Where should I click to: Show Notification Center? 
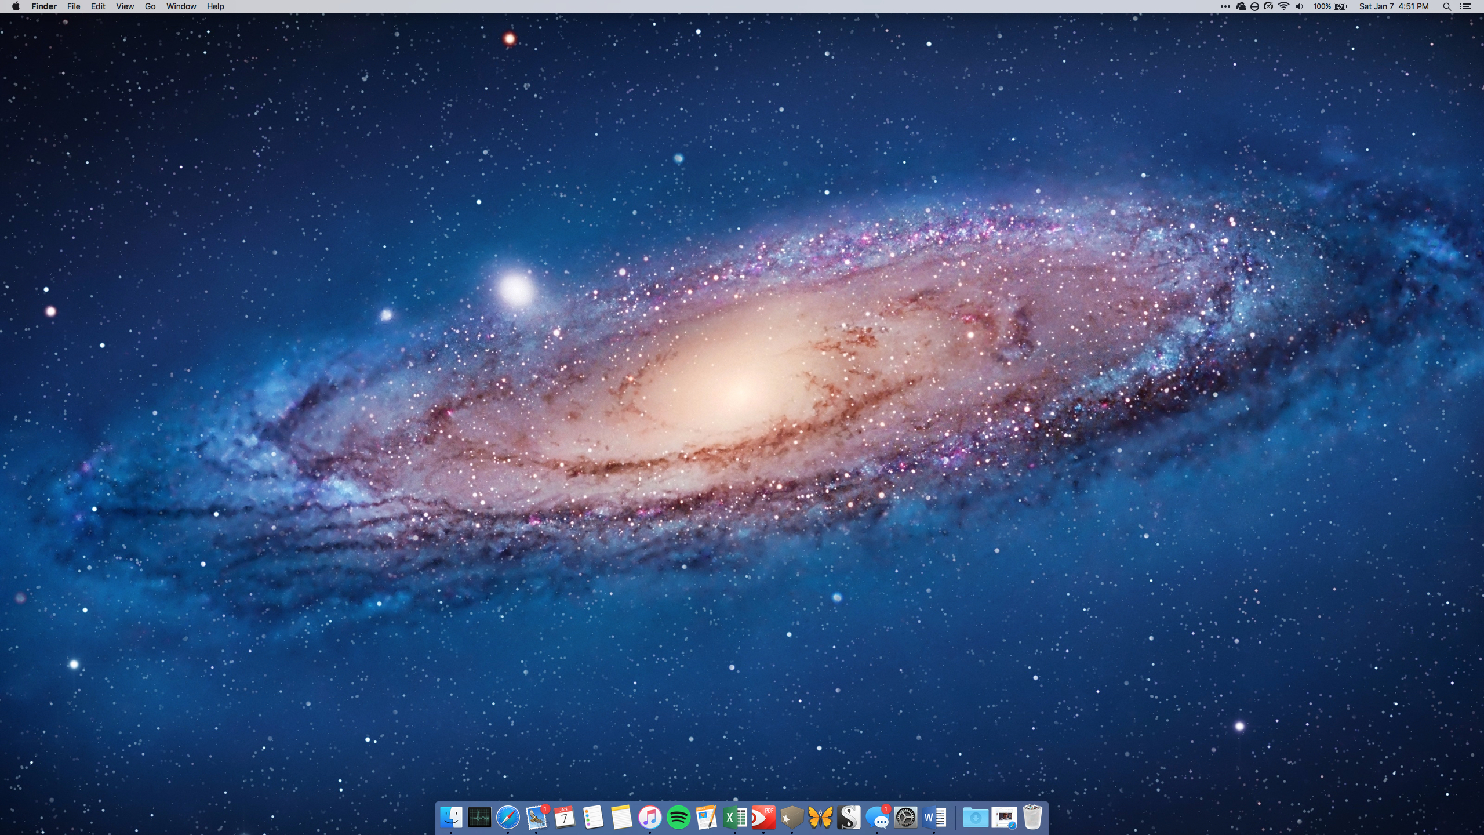(1465, 6)
